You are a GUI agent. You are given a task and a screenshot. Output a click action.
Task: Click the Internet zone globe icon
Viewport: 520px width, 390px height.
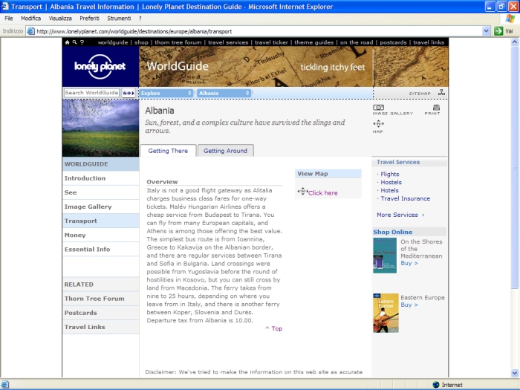point(436,385)
